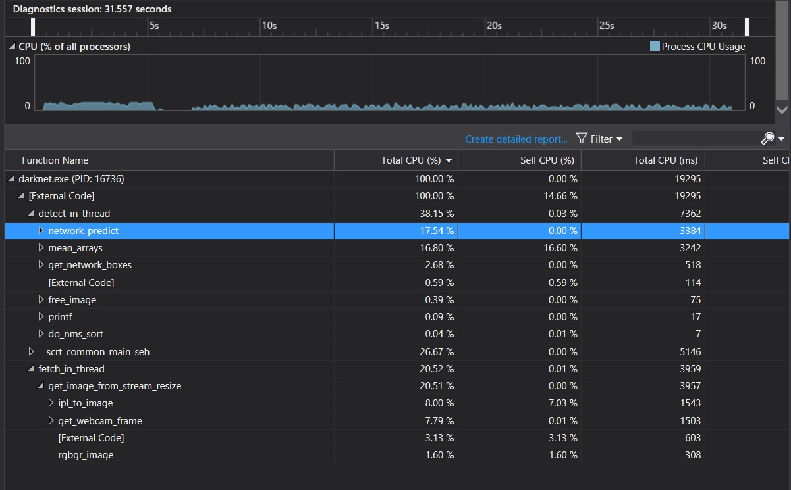Sort by Total CPU (%) column header

coord(396,160)
